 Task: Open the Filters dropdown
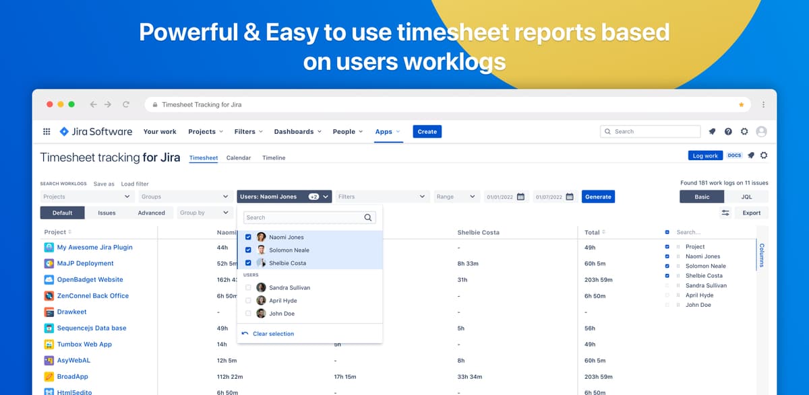382,196
